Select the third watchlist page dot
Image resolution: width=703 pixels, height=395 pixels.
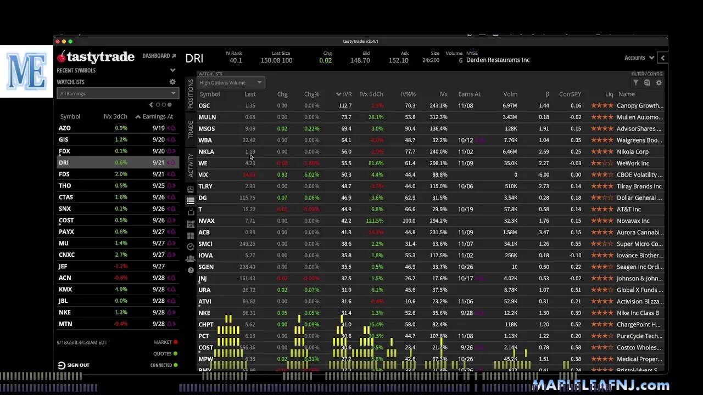click(170, 105)
